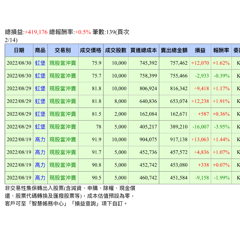
Task: Click 高力 link in the 91.9 price row
Action: [40, 139]
